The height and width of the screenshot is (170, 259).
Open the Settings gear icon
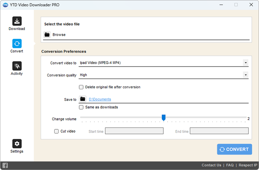pos(17,144)
